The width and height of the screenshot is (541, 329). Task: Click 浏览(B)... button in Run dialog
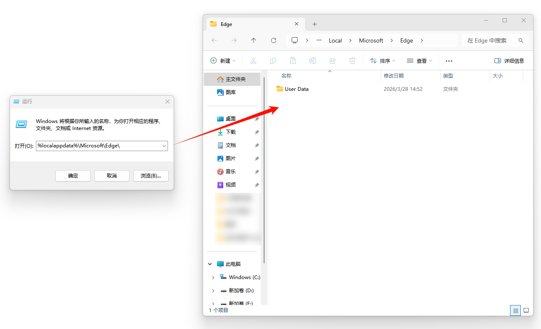(151, 175)
